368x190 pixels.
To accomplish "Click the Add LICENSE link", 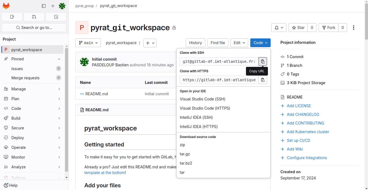I will coord(299,106).
